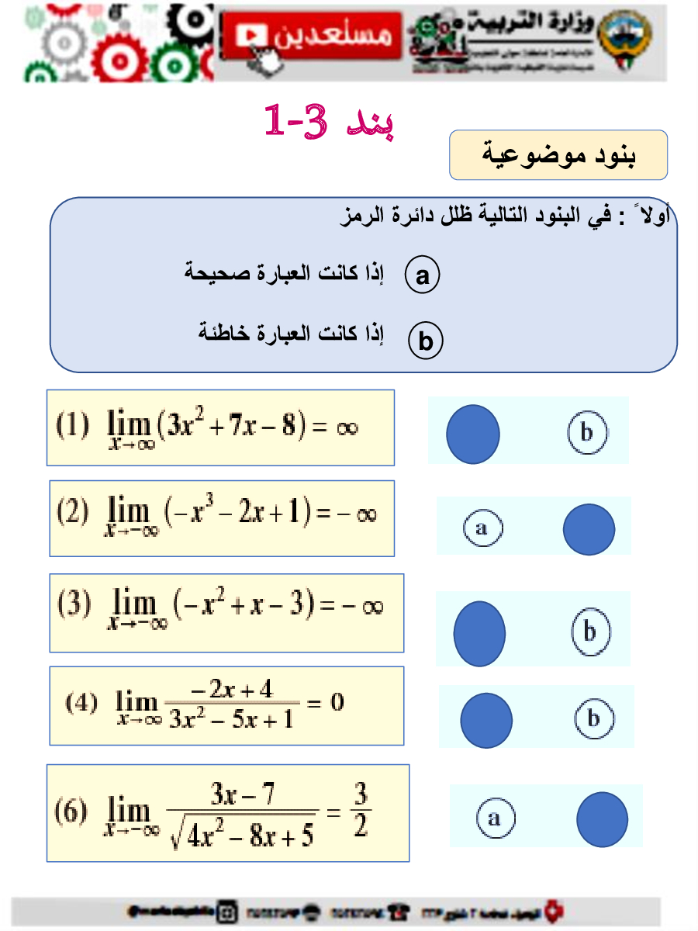Screen dimensions: 698x931
Task: Click the circled 'b' legend symbol
Action: click(426, 341)
